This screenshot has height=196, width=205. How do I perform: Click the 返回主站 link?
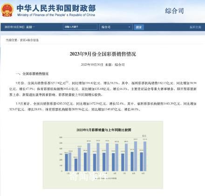click(195, 27)
